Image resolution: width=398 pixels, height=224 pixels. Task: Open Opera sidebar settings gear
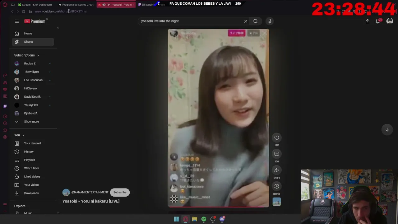[x=5, y=137]
